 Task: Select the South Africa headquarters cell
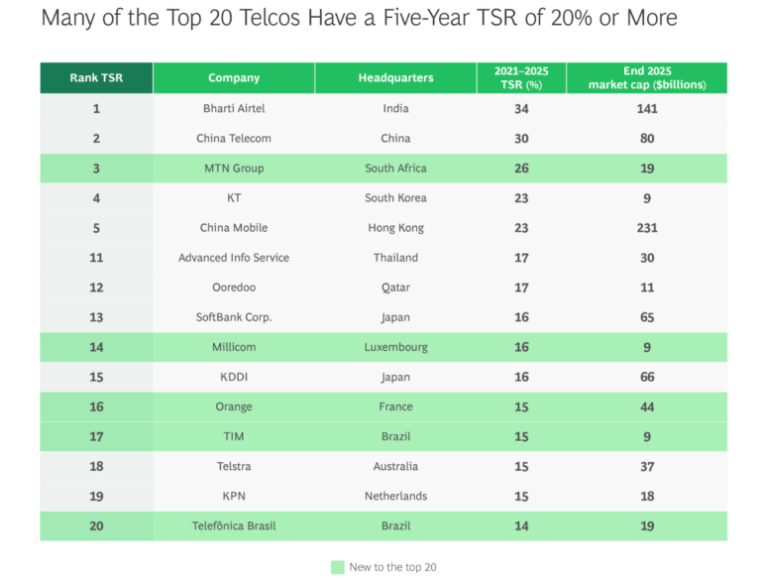(x=396, y=169)
